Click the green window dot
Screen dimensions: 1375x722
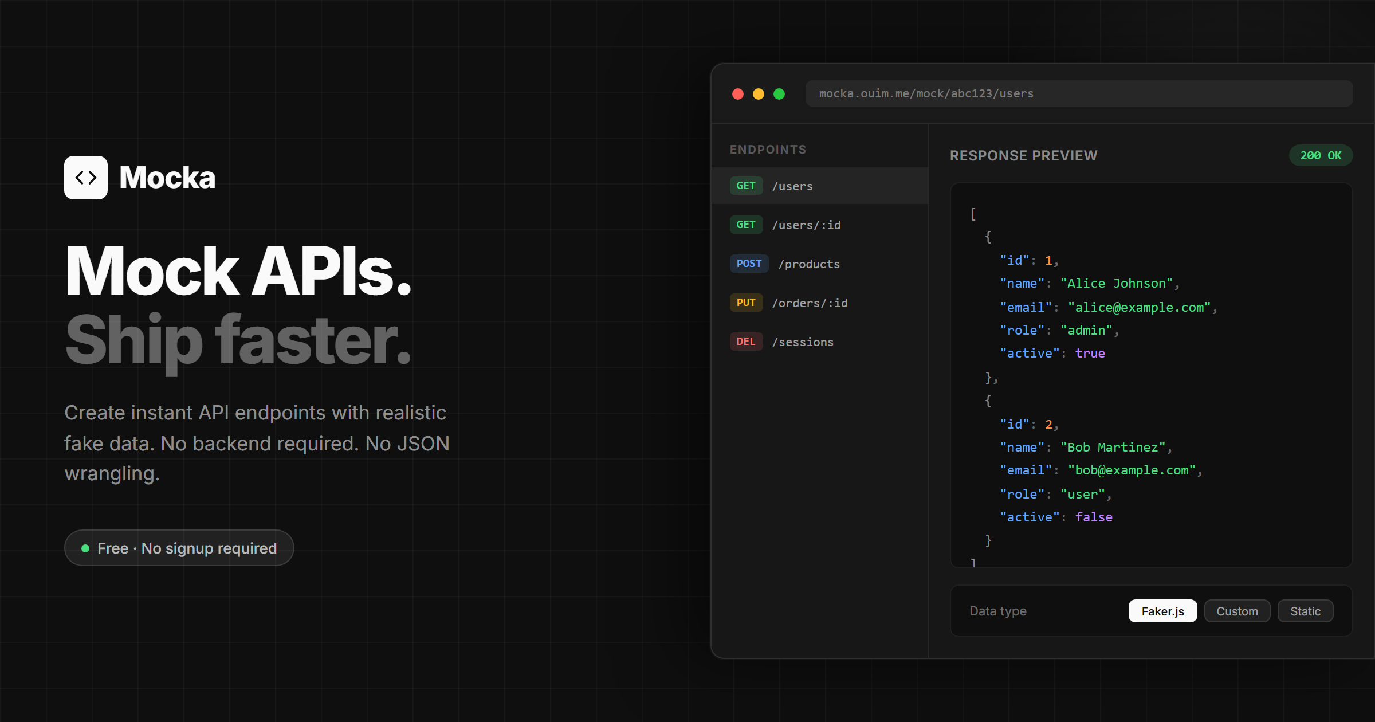tap(779, 94)
